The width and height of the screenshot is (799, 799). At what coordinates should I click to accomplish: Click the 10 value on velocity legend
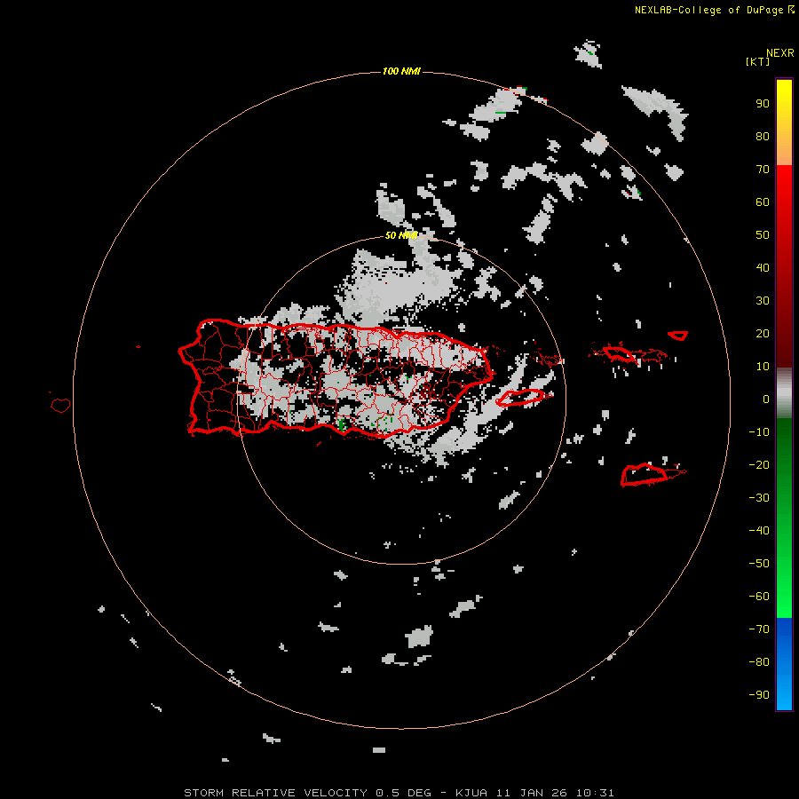tap(763, 367)
